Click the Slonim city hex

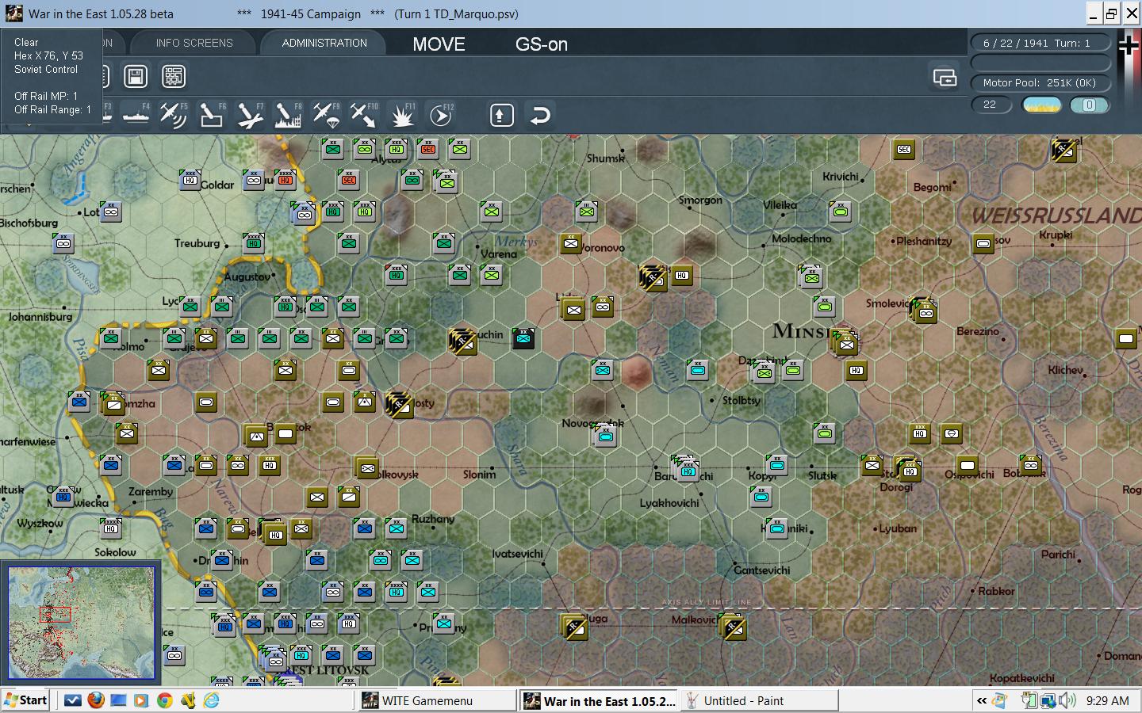492,467
